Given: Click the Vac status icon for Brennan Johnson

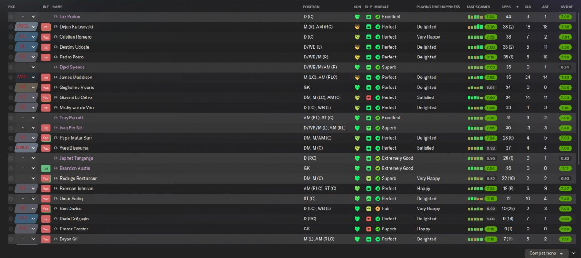Looking at the screenshot, I should pyautogui.click(x=45, y=189).
